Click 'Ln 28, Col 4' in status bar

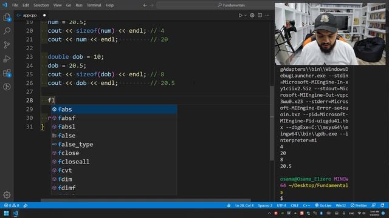(244, 206)
